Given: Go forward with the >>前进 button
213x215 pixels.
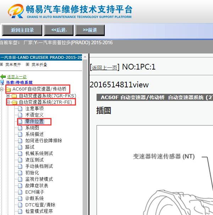Looking at the screenshot, I should [x=90, y=30].
